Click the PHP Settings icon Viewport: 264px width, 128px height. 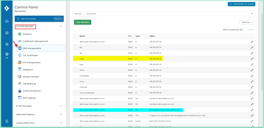click(x=20, y=98)
